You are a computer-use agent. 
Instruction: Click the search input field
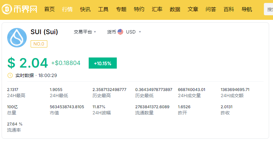point(269,9)
